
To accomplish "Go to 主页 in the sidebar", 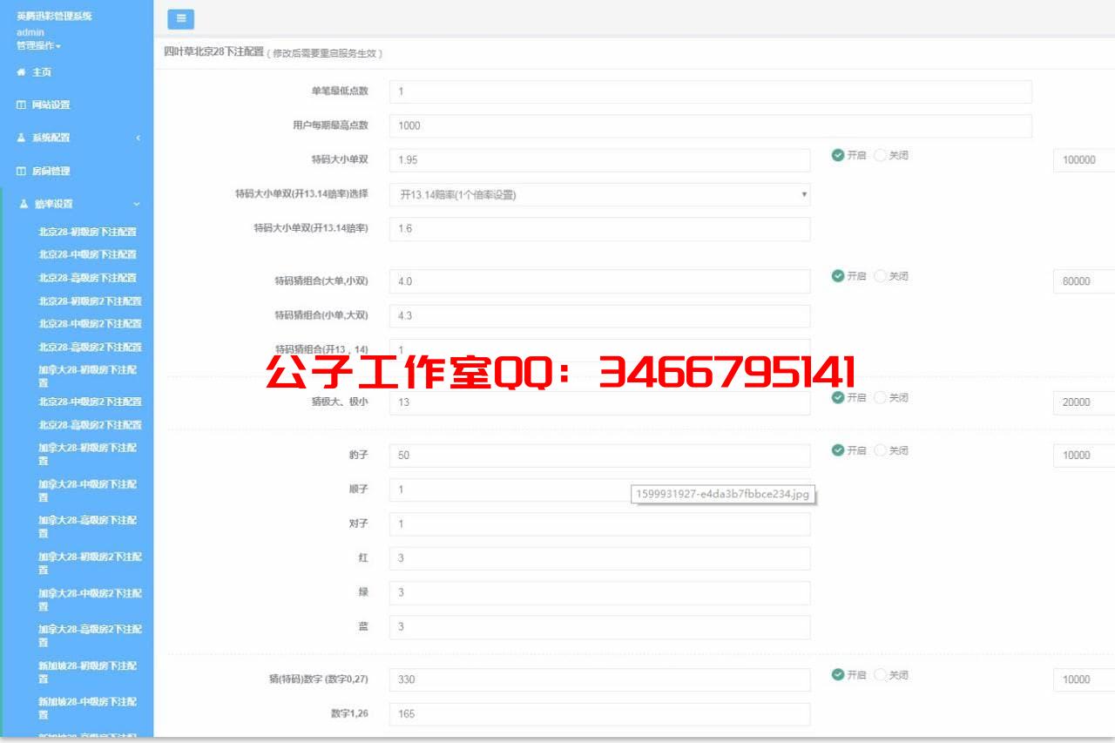I will click(x=42, y=72).
